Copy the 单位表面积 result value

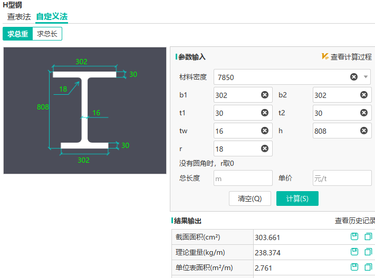click(x=368, y=267)
